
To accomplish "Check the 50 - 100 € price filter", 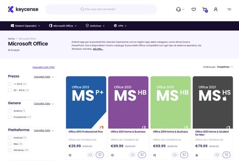I will (10, 90).
